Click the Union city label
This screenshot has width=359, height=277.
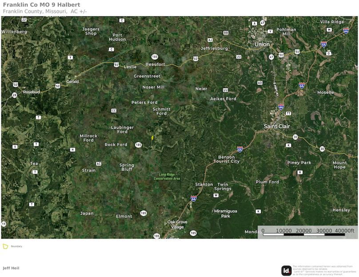(x=262, y=44)
